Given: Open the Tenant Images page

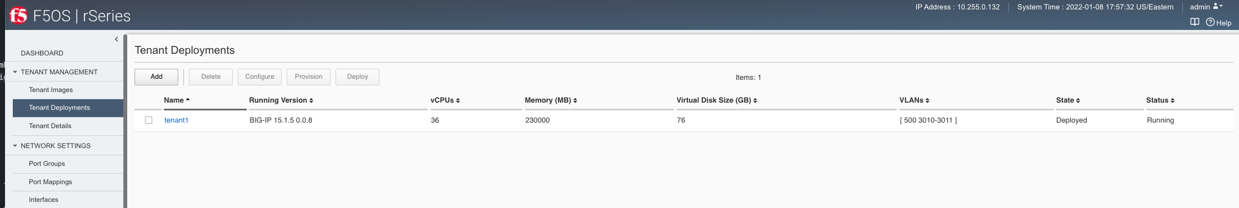Looking at the screenshot, I should (x=51, y=90).
